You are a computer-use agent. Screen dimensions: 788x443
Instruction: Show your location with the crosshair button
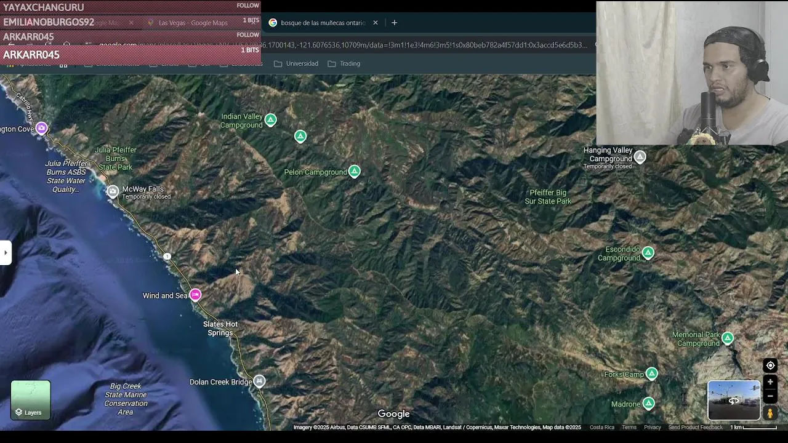click(770, 365)
